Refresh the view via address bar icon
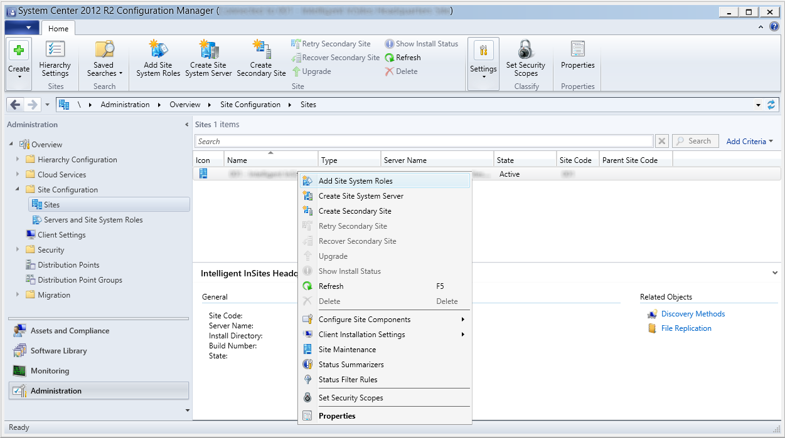 [771, 105]
